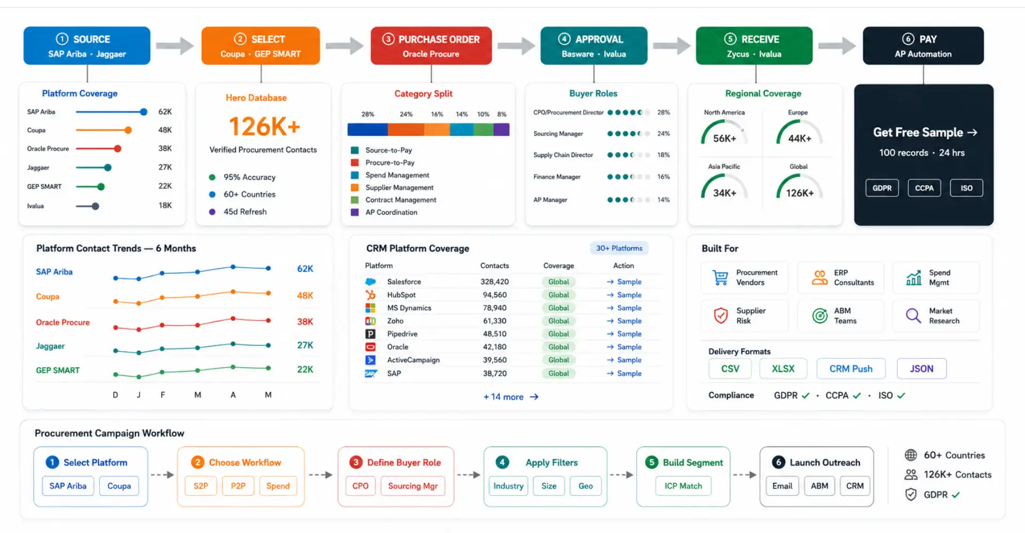This screenshot has height=533, width=1025.
Task: Click the Pipedrive logo icon
Action: click(x=370, y=334)
